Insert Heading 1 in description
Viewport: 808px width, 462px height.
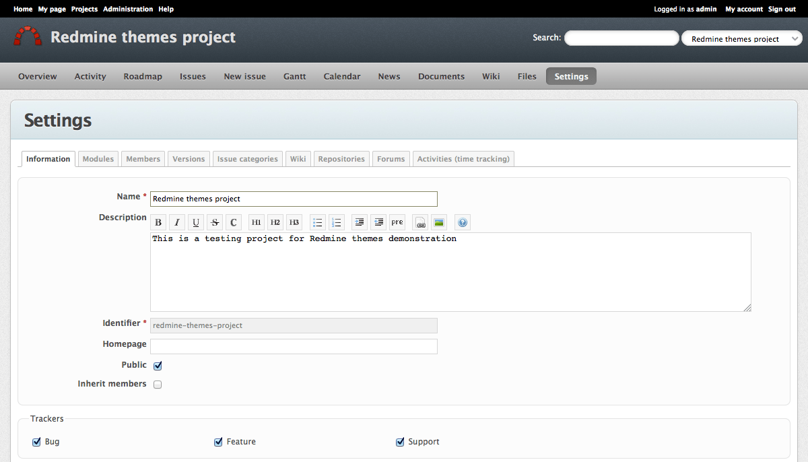257,222
